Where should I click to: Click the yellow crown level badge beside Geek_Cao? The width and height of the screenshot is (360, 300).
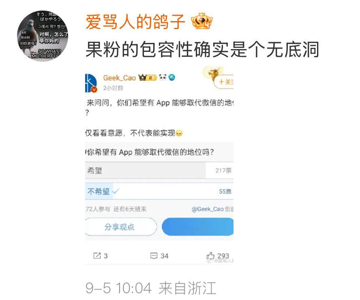click(147, 77)
